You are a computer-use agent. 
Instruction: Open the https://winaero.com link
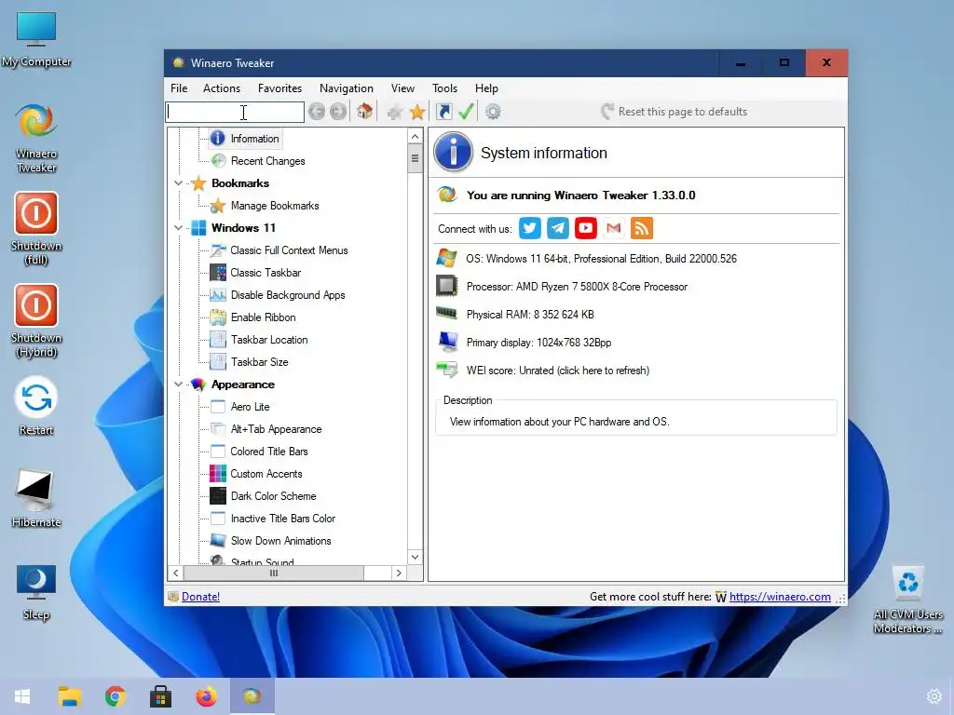coord(780,597)
